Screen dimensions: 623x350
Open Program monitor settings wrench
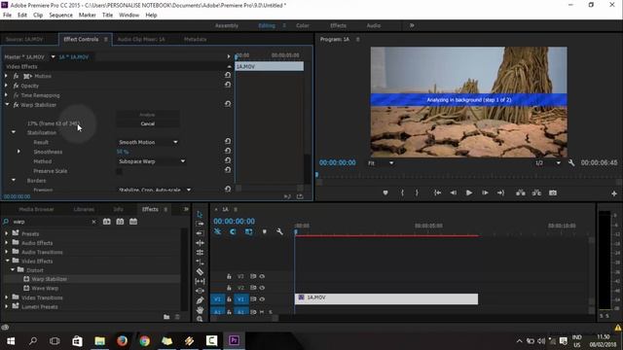pyautogui.click(x=571, y=163)
